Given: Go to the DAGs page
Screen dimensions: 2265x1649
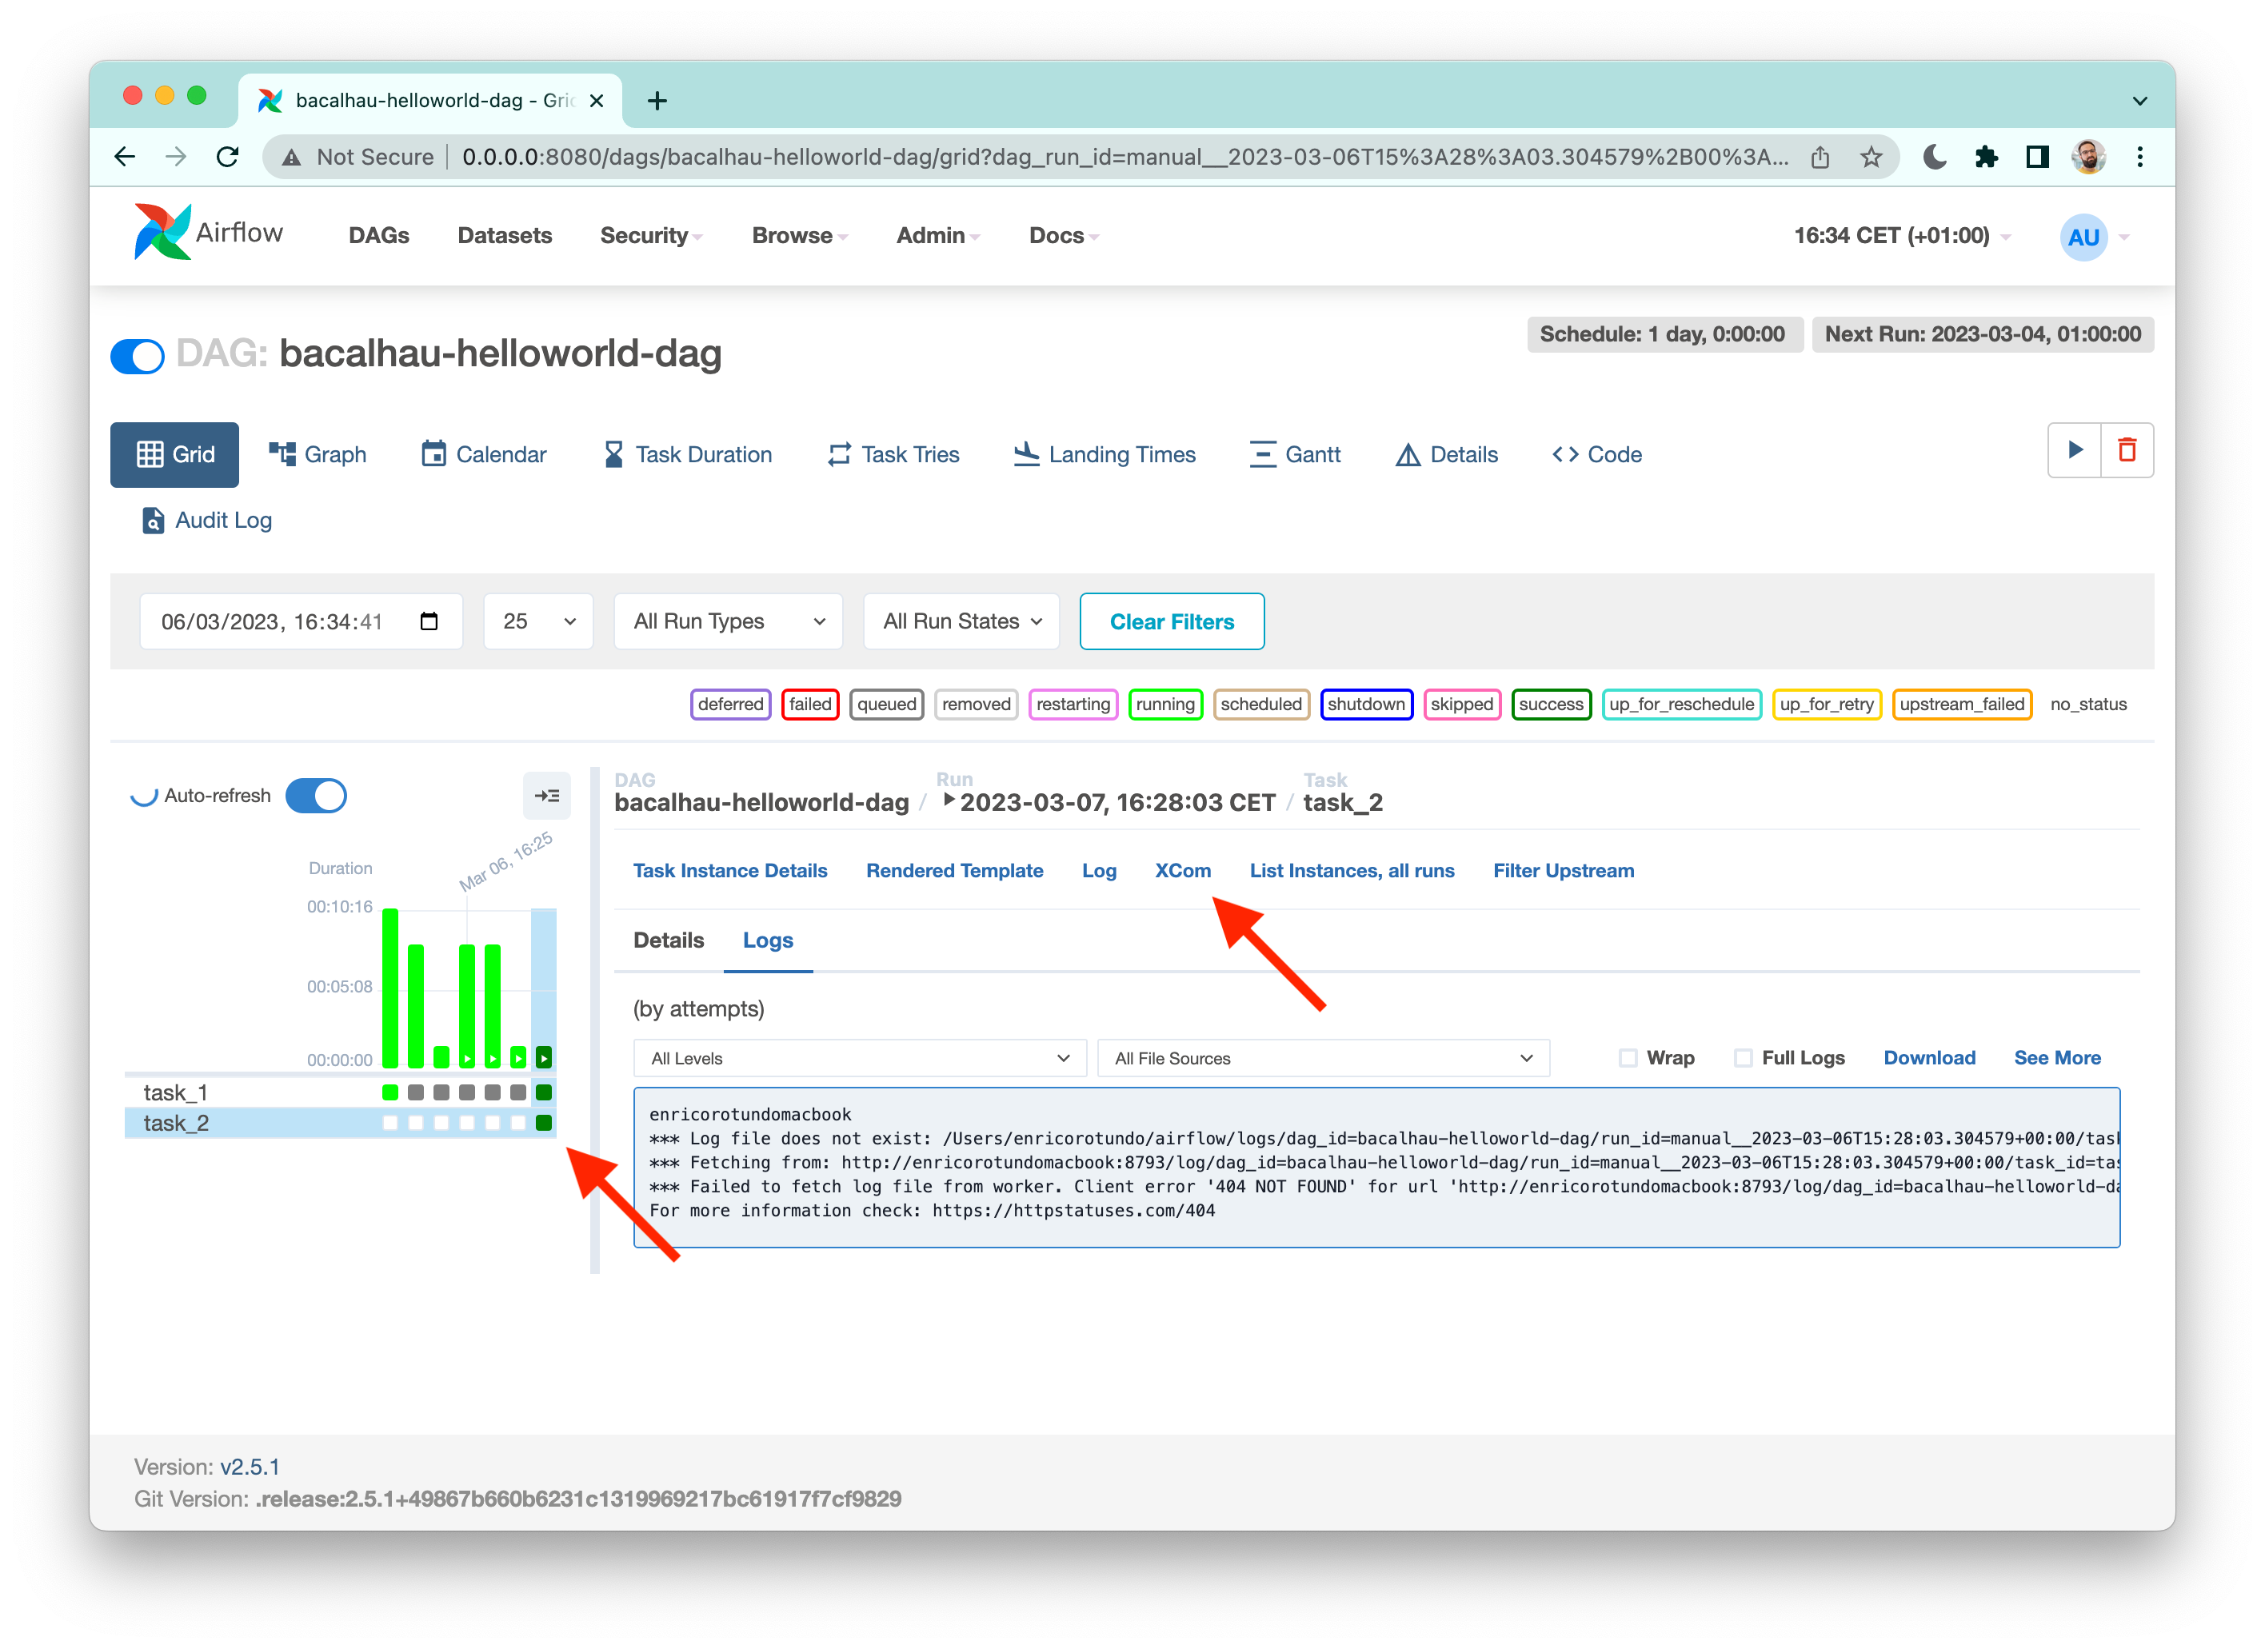Looking at the screenshot, I should (378, 236).
